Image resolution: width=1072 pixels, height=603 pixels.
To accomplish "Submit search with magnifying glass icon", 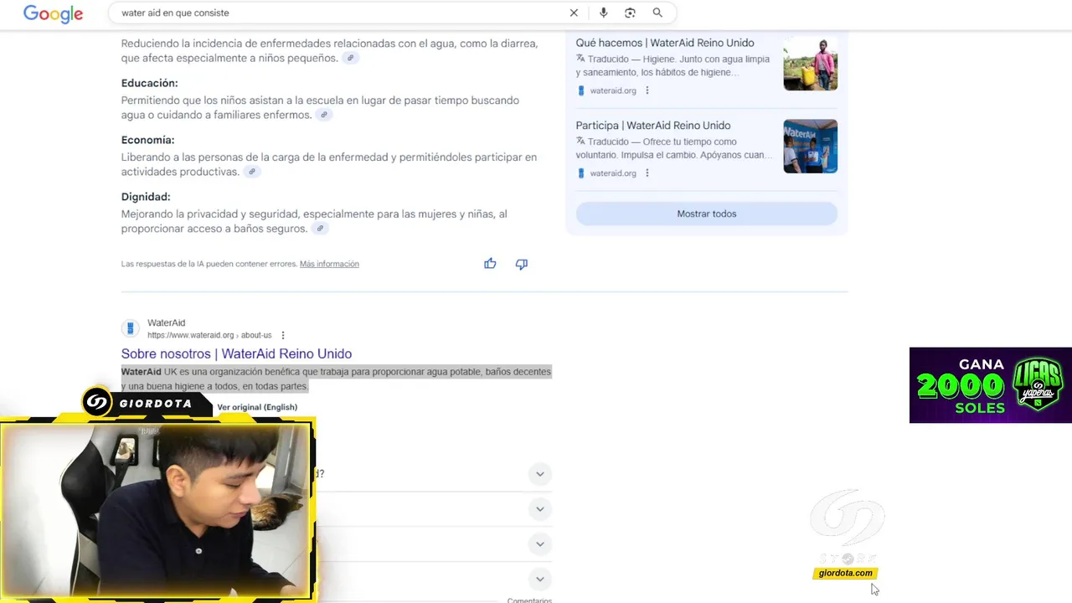I will tap(657, 13).
